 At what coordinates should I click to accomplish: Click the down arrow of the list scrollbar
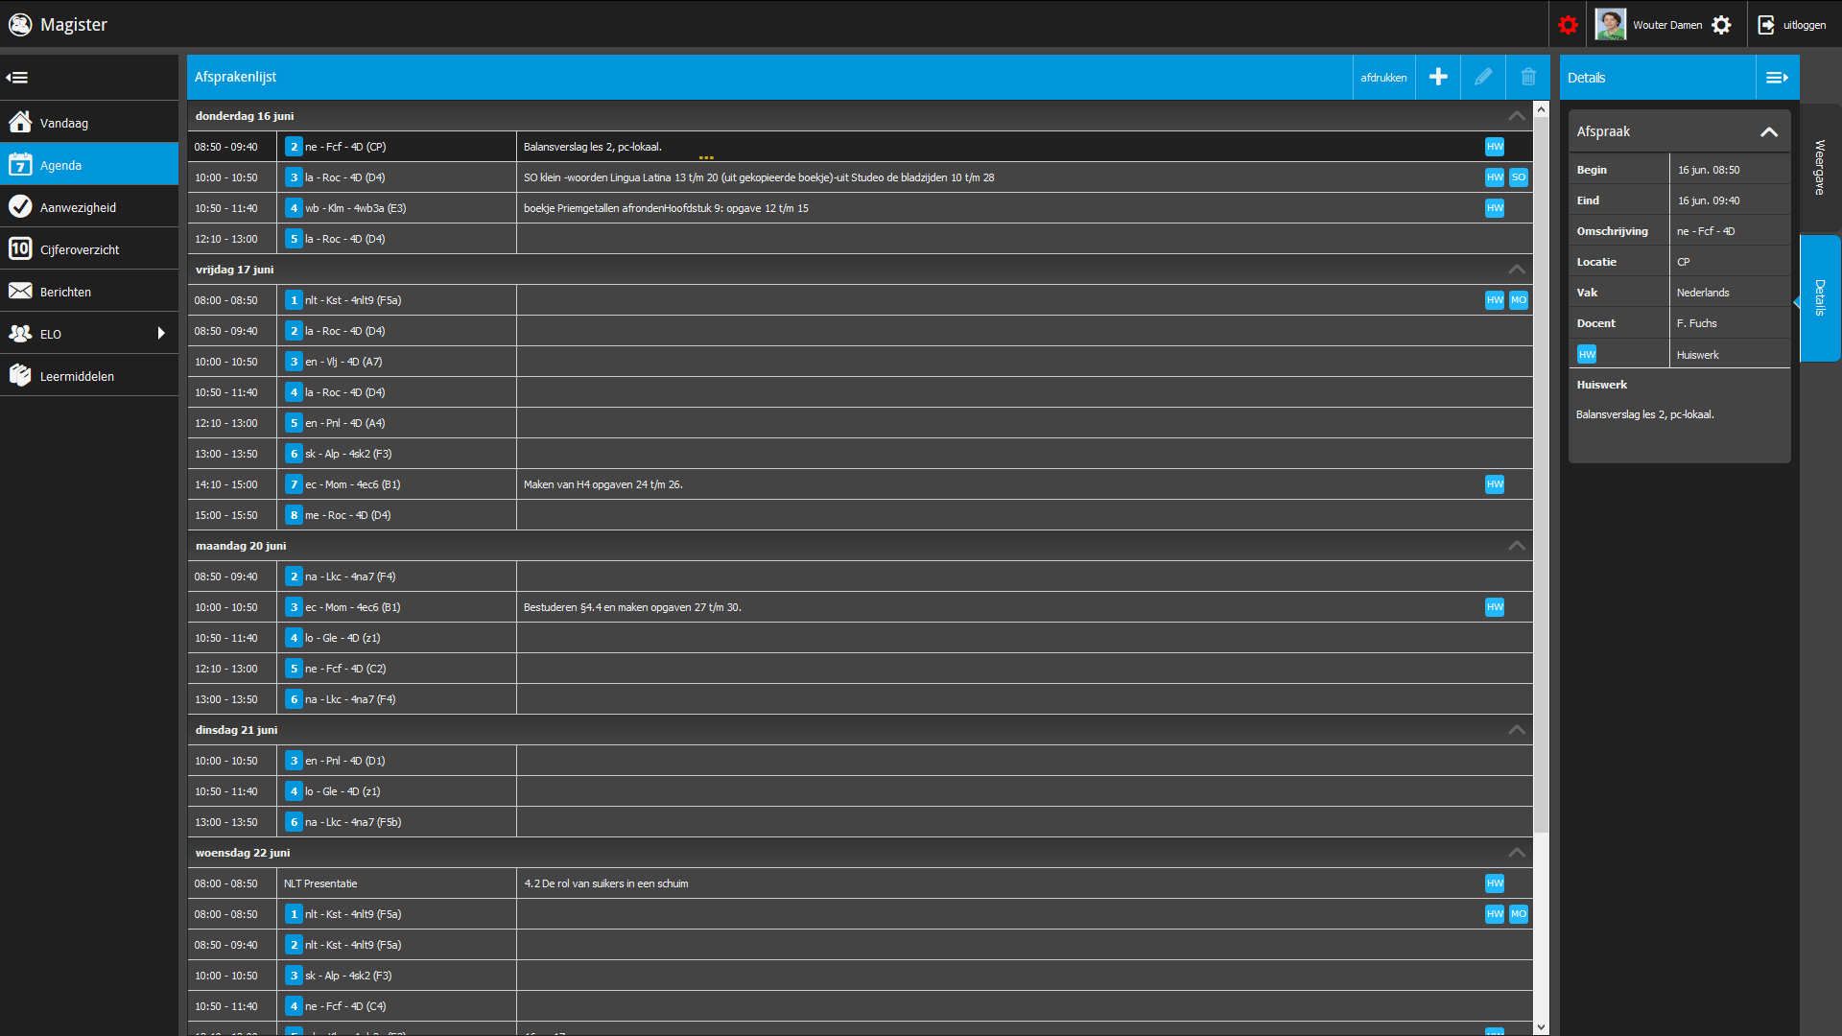[1541, 1027]
